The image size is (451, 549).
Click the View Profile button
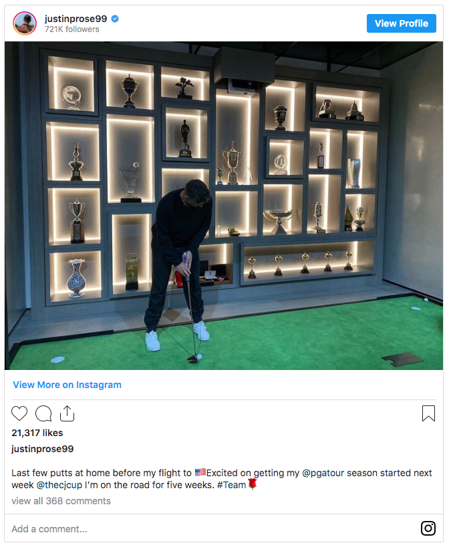(x=402, y=23)
